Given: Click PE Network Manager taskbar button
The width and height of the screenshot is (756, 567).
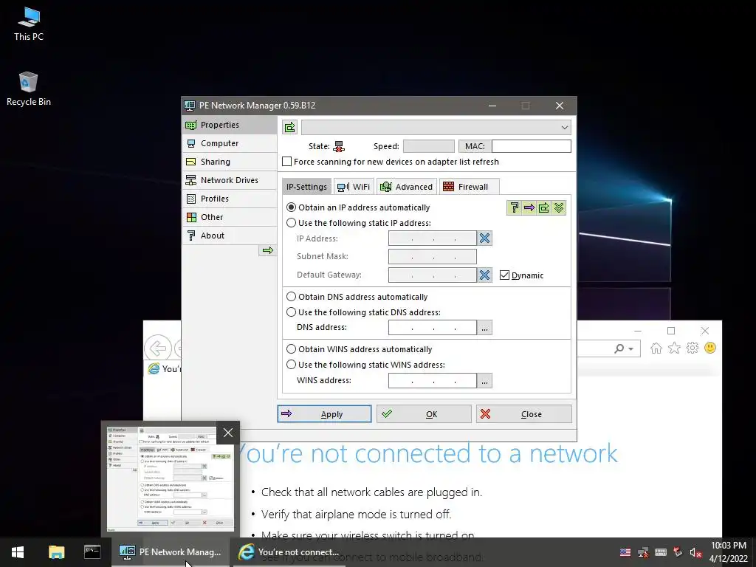Looking at the screenshot, I should click(x=171, y=552).
